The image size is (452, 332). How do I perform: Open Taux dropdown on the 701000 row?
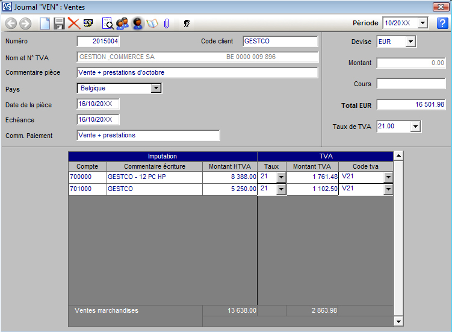(281, 189)
